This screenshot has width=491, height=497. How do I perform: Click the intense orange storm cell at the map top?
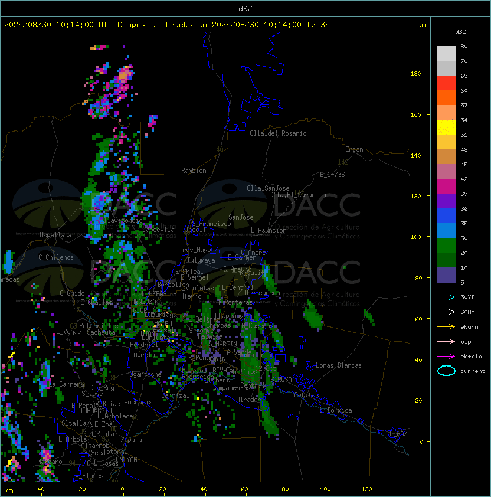[x=125, y=75]
